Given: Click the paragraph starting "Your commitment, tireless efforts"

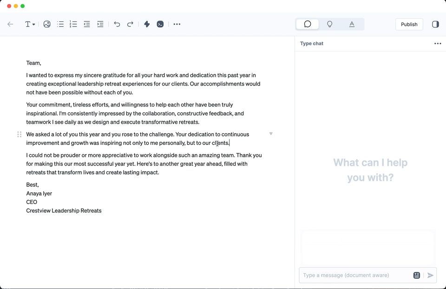Looking at the screenshot, I should tap(135, 113).
